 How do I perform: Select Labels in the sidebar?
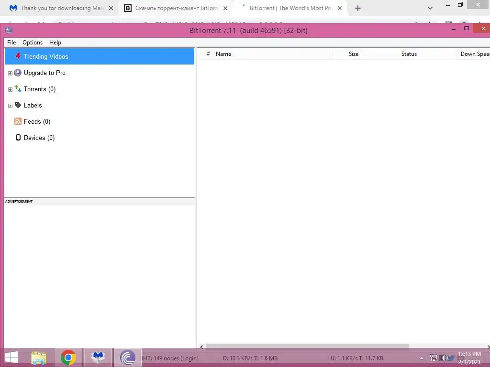[33, 106]
